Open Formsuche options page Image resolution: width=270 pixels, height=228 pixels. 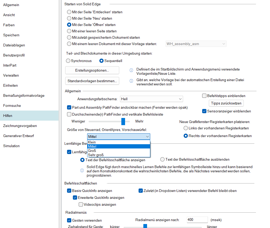pyautogui.click(x=29, y=106)
